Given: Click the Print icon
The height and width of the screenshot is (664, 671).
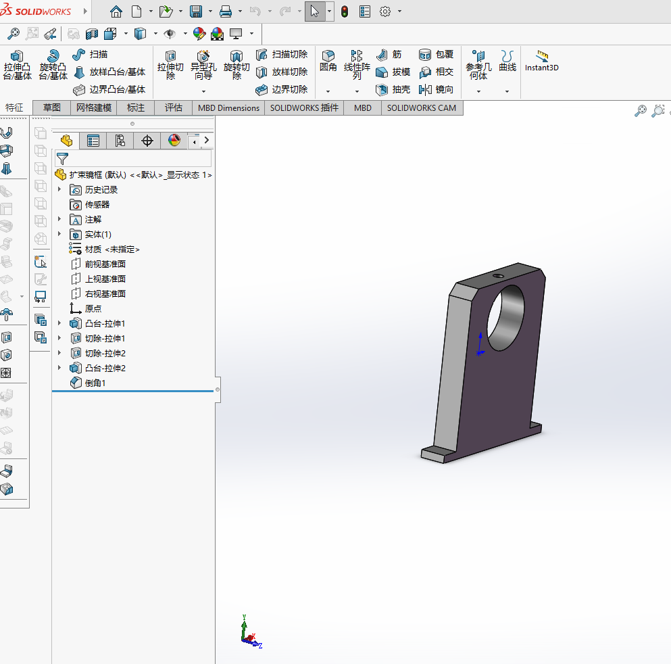Looking at the screenshot, I should click(x=226, y=11).
